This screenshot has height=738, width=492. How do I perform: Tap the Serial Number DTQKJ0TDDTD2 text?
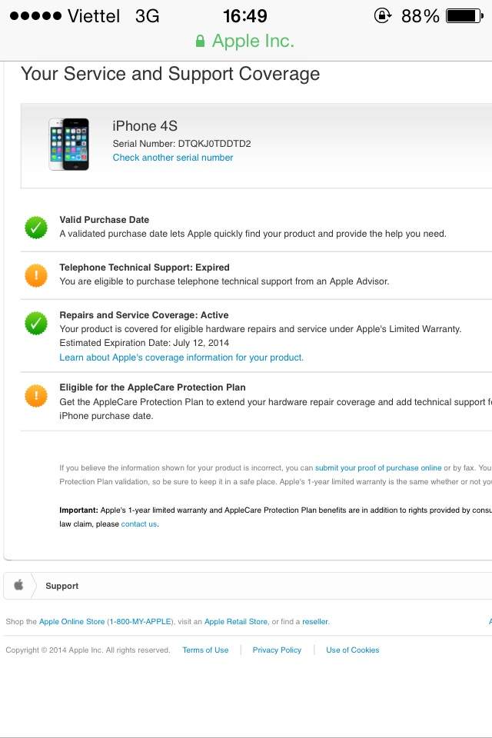[181, 144]
